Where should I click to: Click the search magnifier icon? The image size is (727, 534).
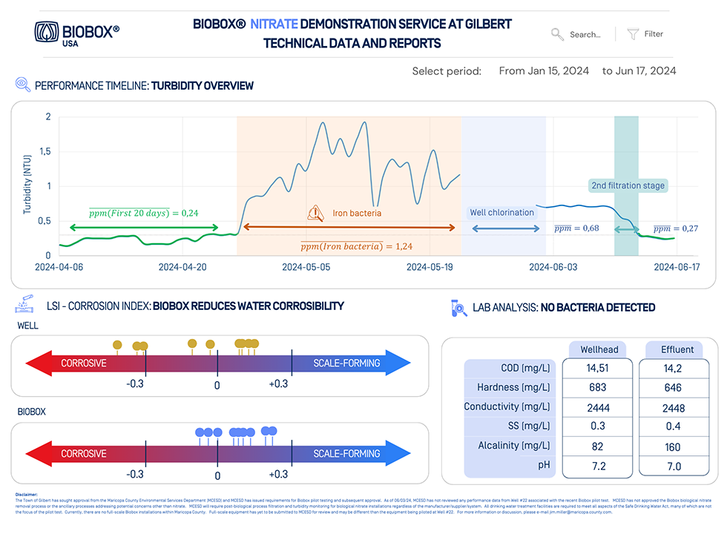tap(557, 34)
